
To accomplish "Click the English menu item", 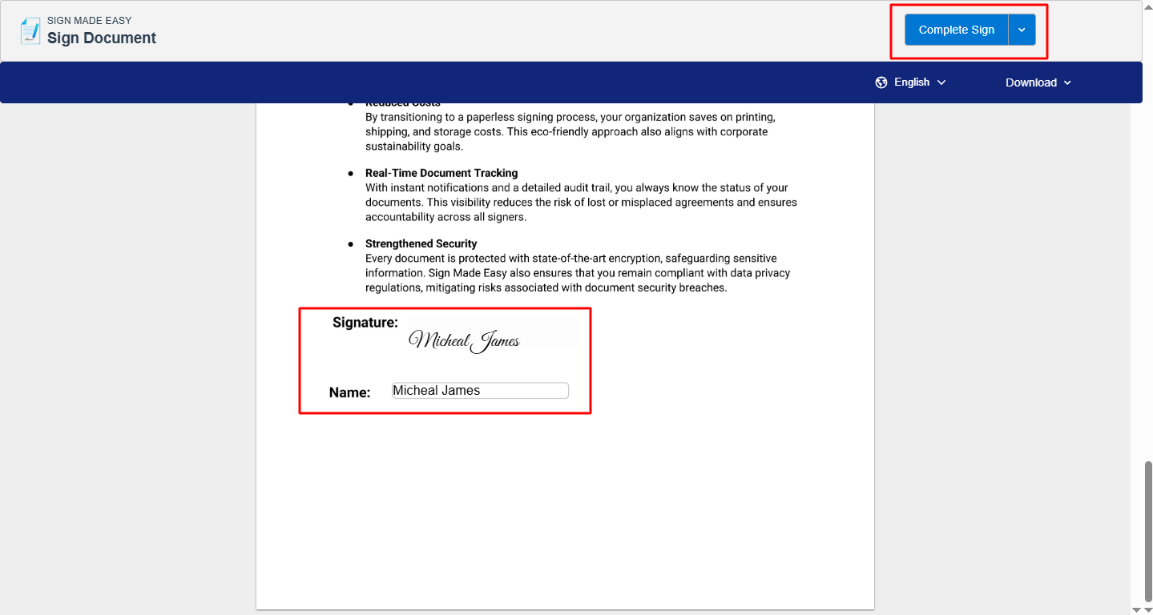I will coord(912,82).
